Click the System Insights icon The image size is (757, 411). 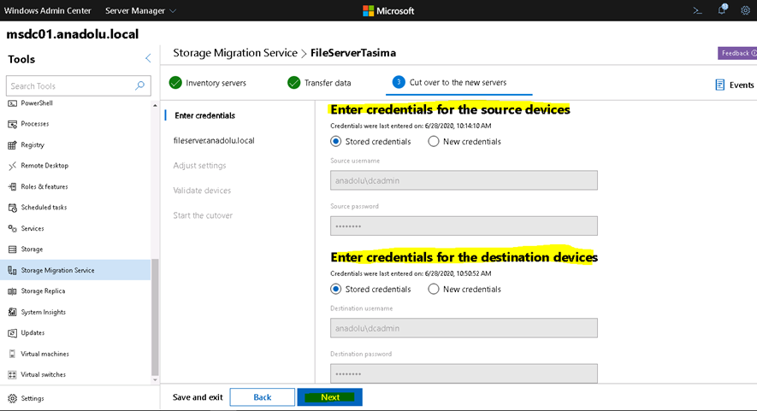(x=12, y=312)
